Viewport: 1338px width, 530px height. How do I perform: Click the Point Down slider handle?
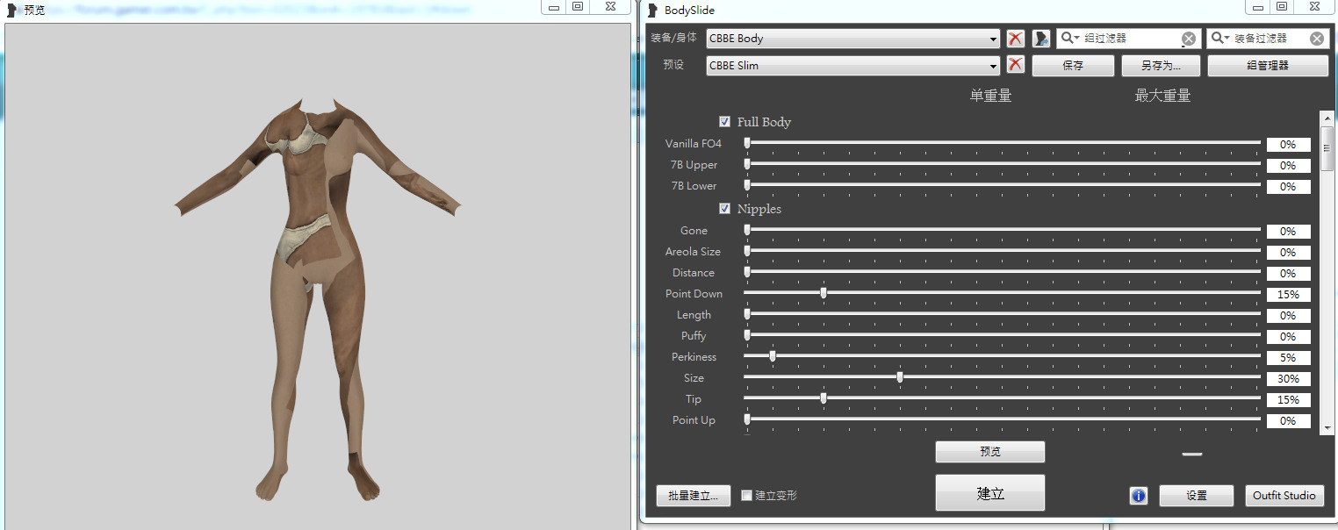pyautogui.click(x=824, y=293)
